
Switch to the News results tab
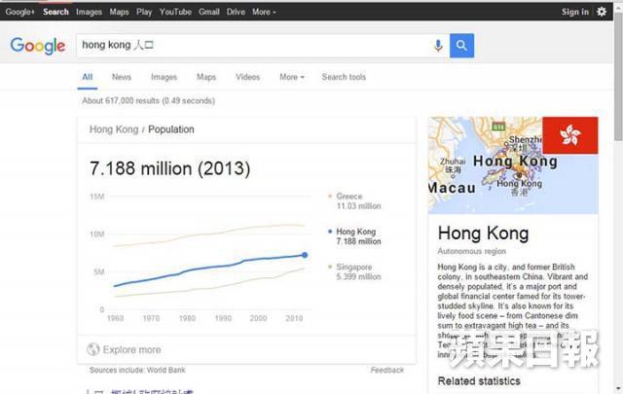click(x=122, y=77)
